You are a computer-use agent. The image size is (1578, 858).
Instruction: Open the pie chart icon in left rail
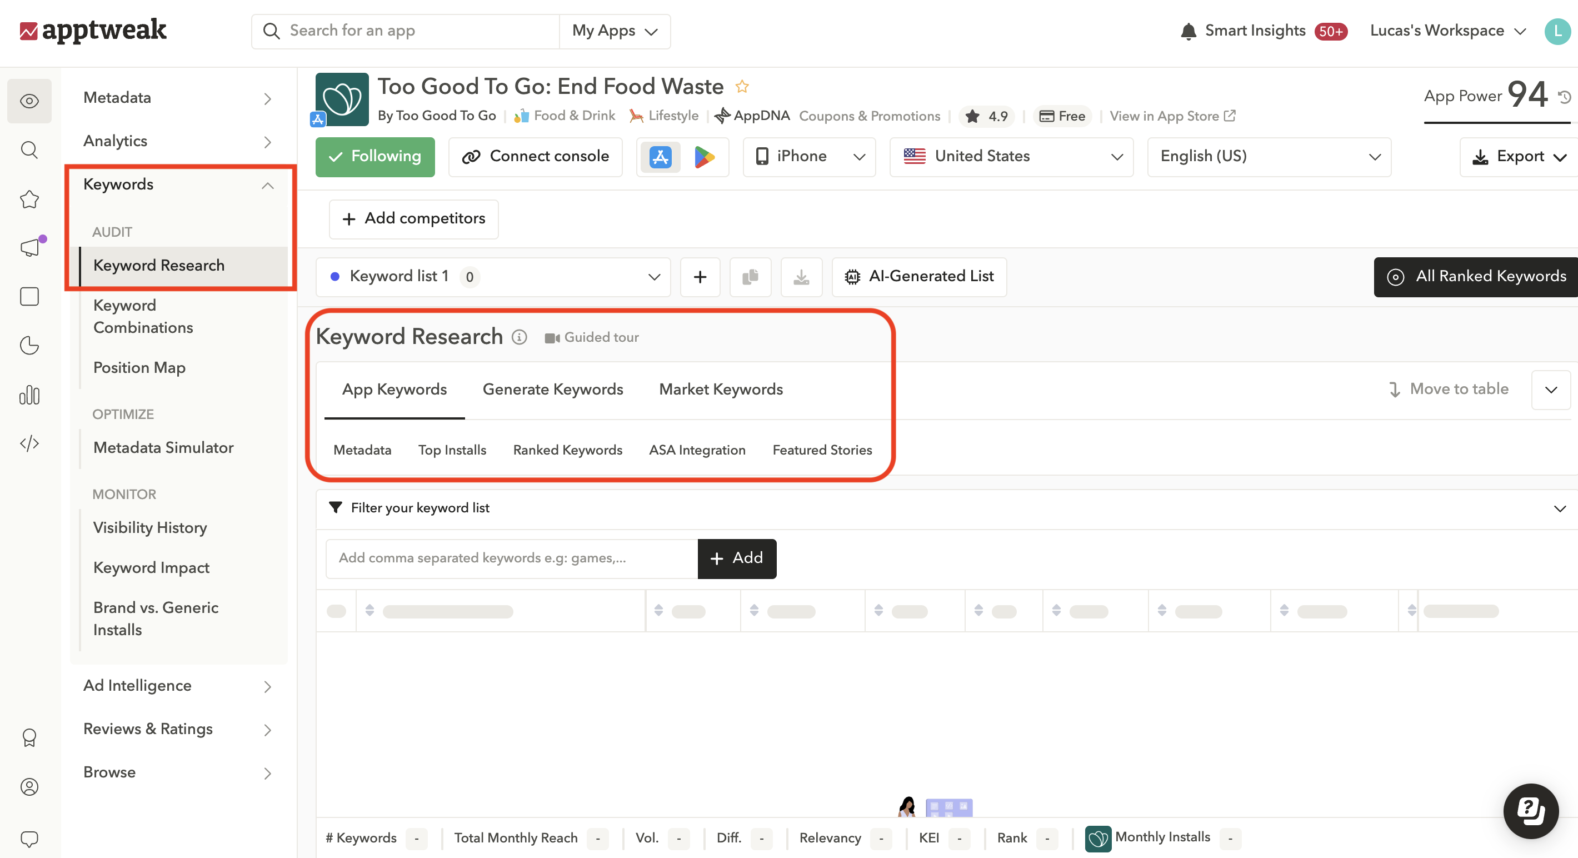29,346
